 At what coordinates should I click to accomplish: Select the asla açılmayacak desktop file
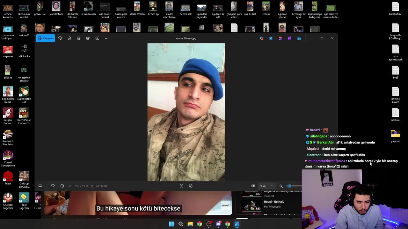tap(396, 52)
